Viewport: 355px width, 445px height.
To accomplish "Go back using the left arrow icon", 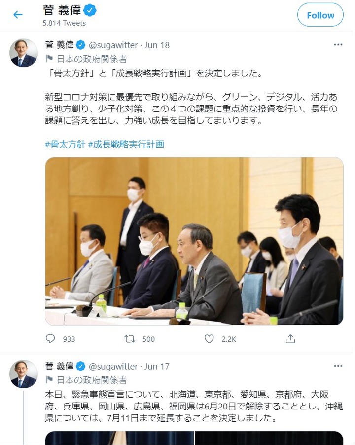I will 18,15.
